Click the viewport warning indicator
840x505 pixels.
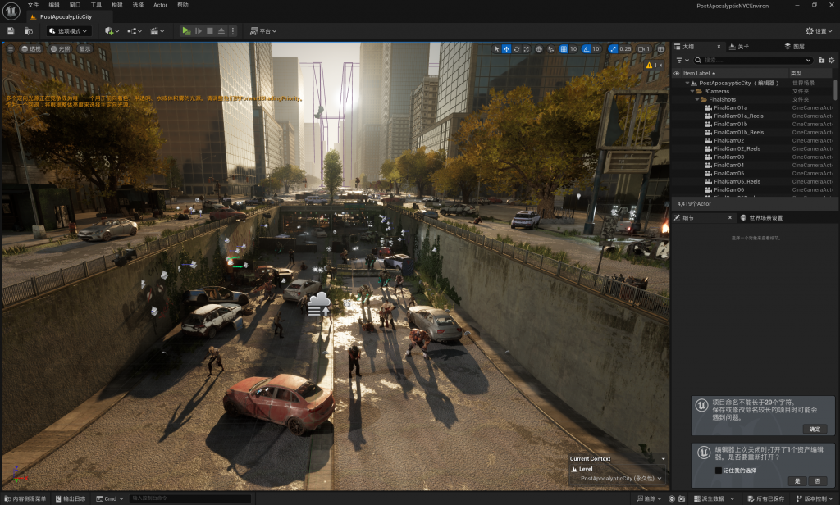(x=654, y=66)
